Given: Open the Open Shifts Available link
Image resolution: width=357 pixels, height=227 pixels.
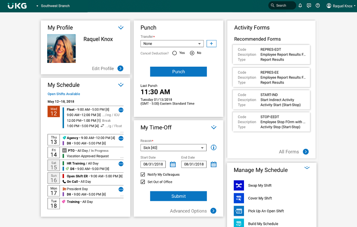Looking at the screenshot, I should pos(64,94).
